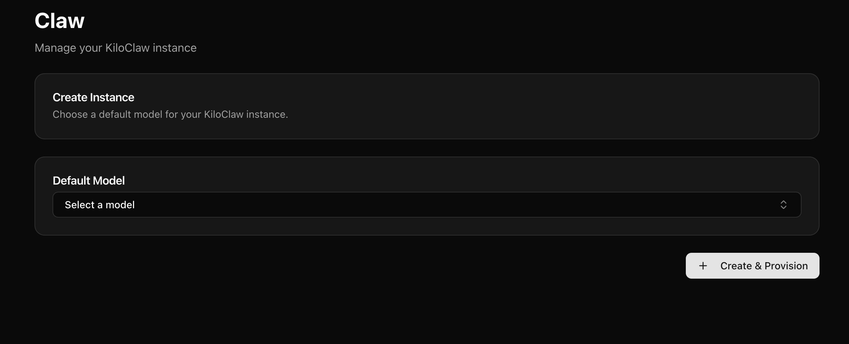Viewport: 849px width, 344px height.
Task: Click the "Choose a default model" description text
Action: pyautogui.click(x=170, y=114)
